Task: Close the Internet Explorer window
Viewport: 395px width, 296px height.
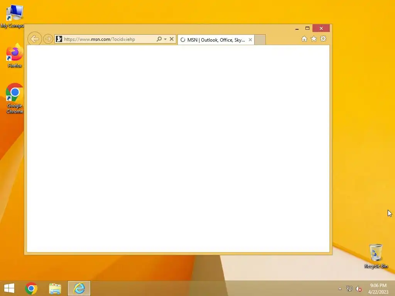Action: tap(321, 28)
